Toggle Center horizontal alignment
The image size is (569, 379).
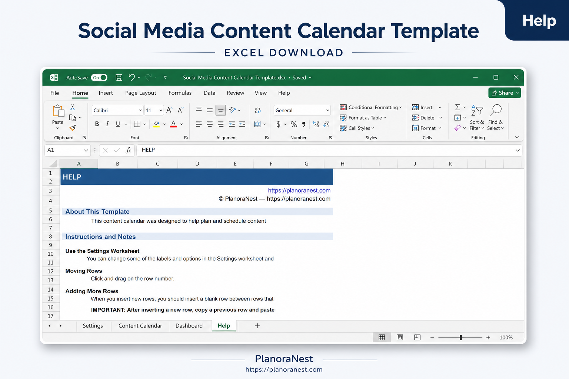[x=210, y=124]
